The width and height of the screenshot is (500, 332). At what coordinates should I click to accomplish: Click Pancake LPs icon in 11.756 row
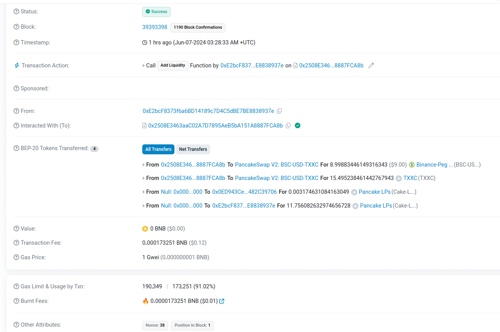click(x=356, y=206)
